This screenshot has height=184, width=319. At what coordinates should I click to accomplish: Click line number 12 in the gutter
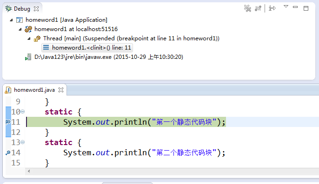pyautogui.click(x=16, y=132)
